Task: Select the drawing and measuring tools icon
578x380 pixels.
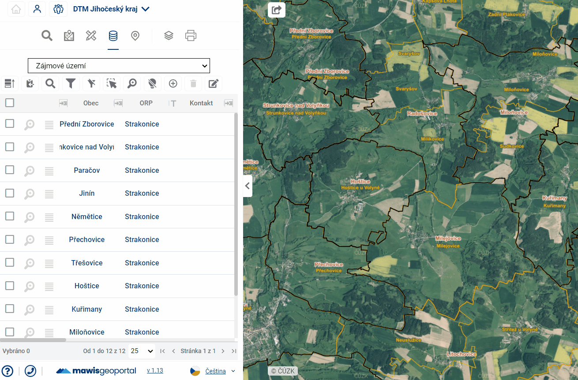Action: (x=91, y=36)
